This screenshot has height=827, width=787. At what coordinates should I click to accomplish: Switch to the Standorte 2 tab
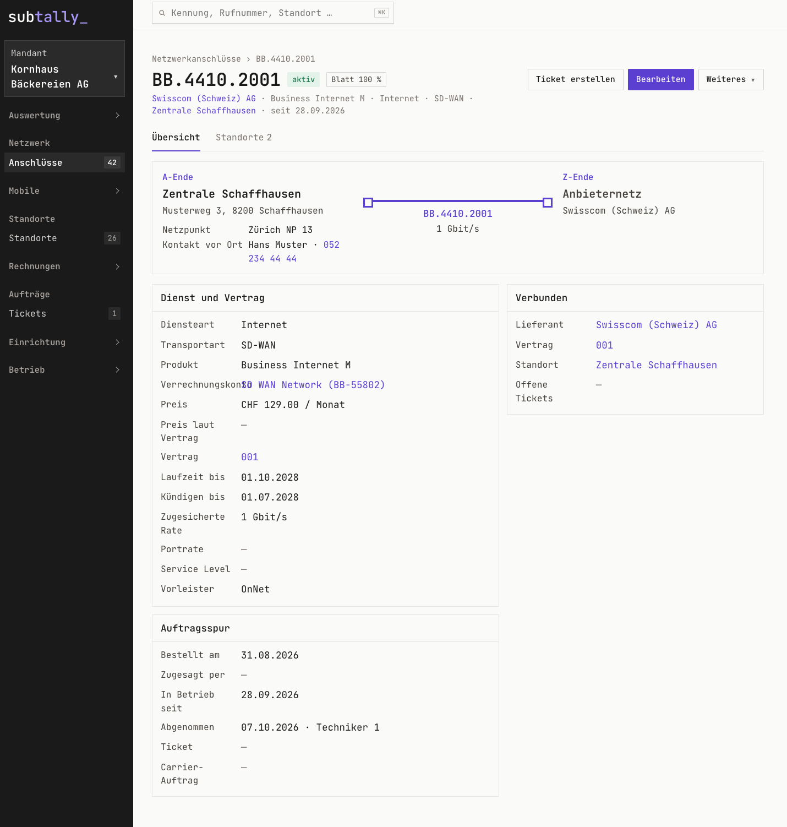tap(244, 138)
